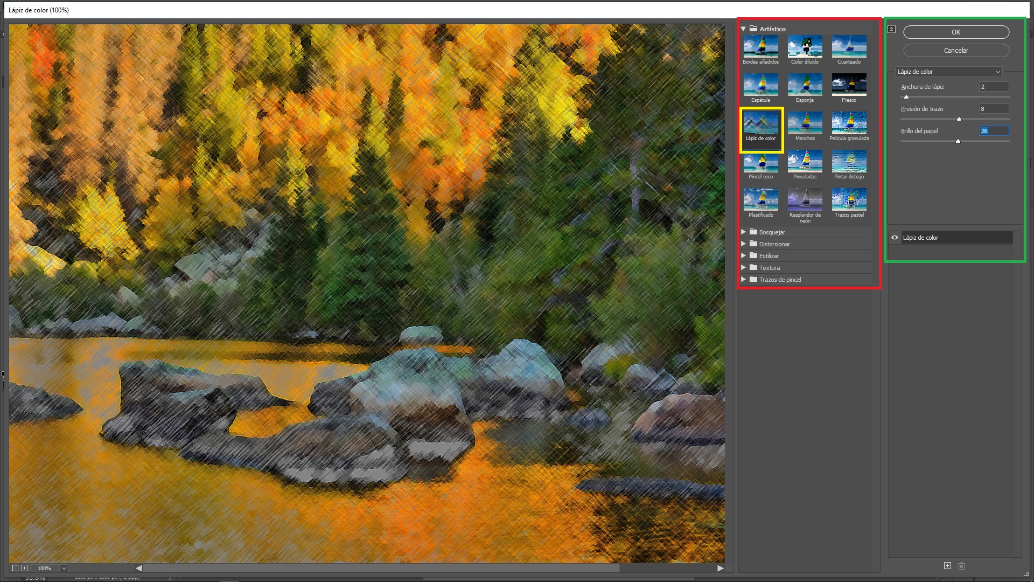
Task: Zoom in the preview with plus button
Action: 24,568
